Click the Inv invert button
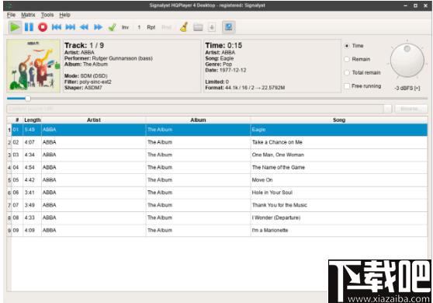The width and height of the screenshot is (433, 303). 125,27
